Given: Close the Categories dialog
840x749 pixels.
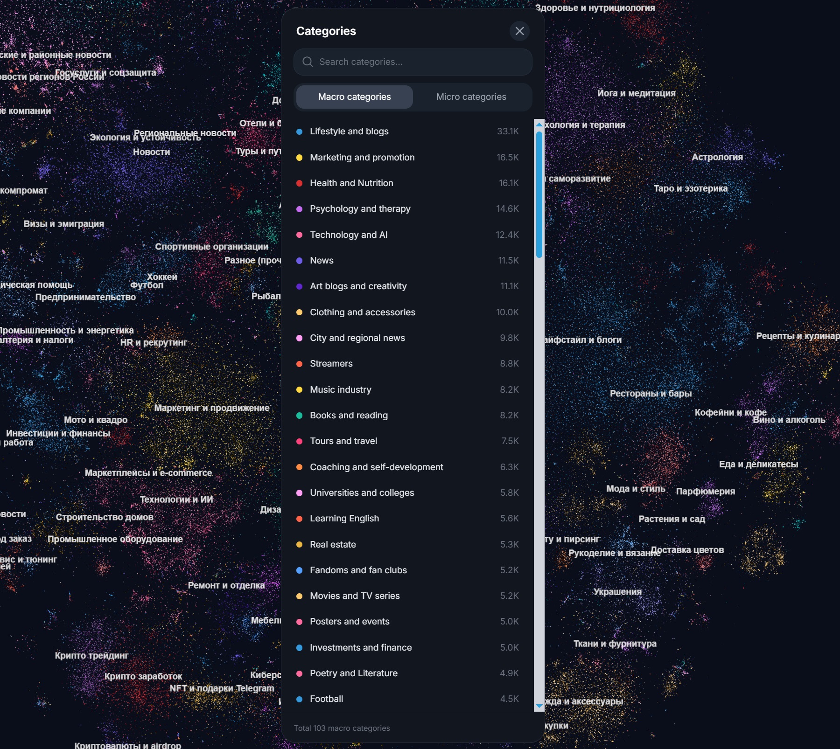Looking at the screenshot, I should 519,31.
